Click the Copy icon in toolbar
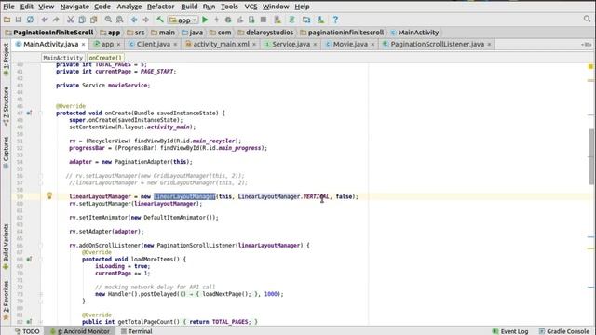The width and height of the screenshot is (596, 335). 82,20
